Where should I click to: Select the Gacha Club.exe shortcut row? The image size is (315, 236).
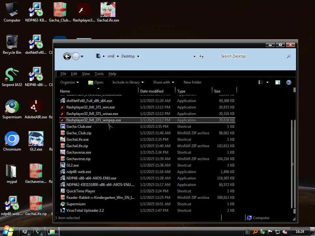(x=147, y=126)
